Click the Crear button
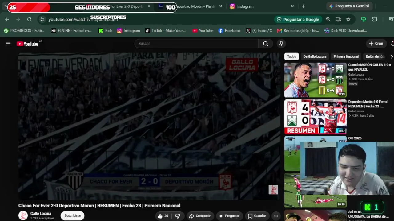This screenshot has height=221, width=394. [x=376, y=44]
